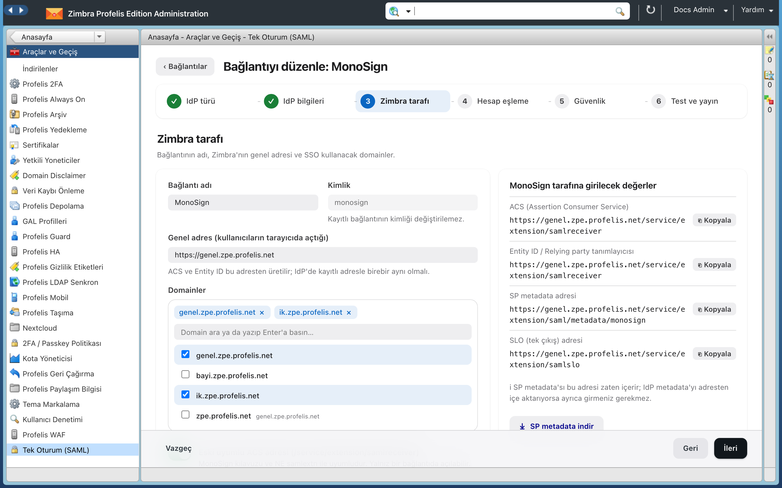782x488 pixels.
Task: Go to IdP türü step
Action: pos(191,101)
